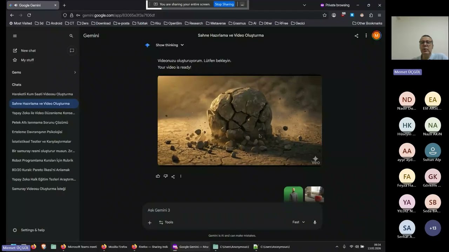449x252 pixels.
Task: Open chat Yapay Zeka Halk Eğitim Tezleri
Action: tap(44, 179)
